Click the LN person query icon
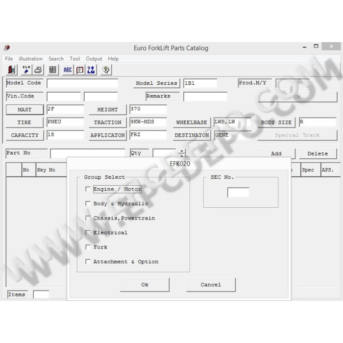 tap(91, 70)
